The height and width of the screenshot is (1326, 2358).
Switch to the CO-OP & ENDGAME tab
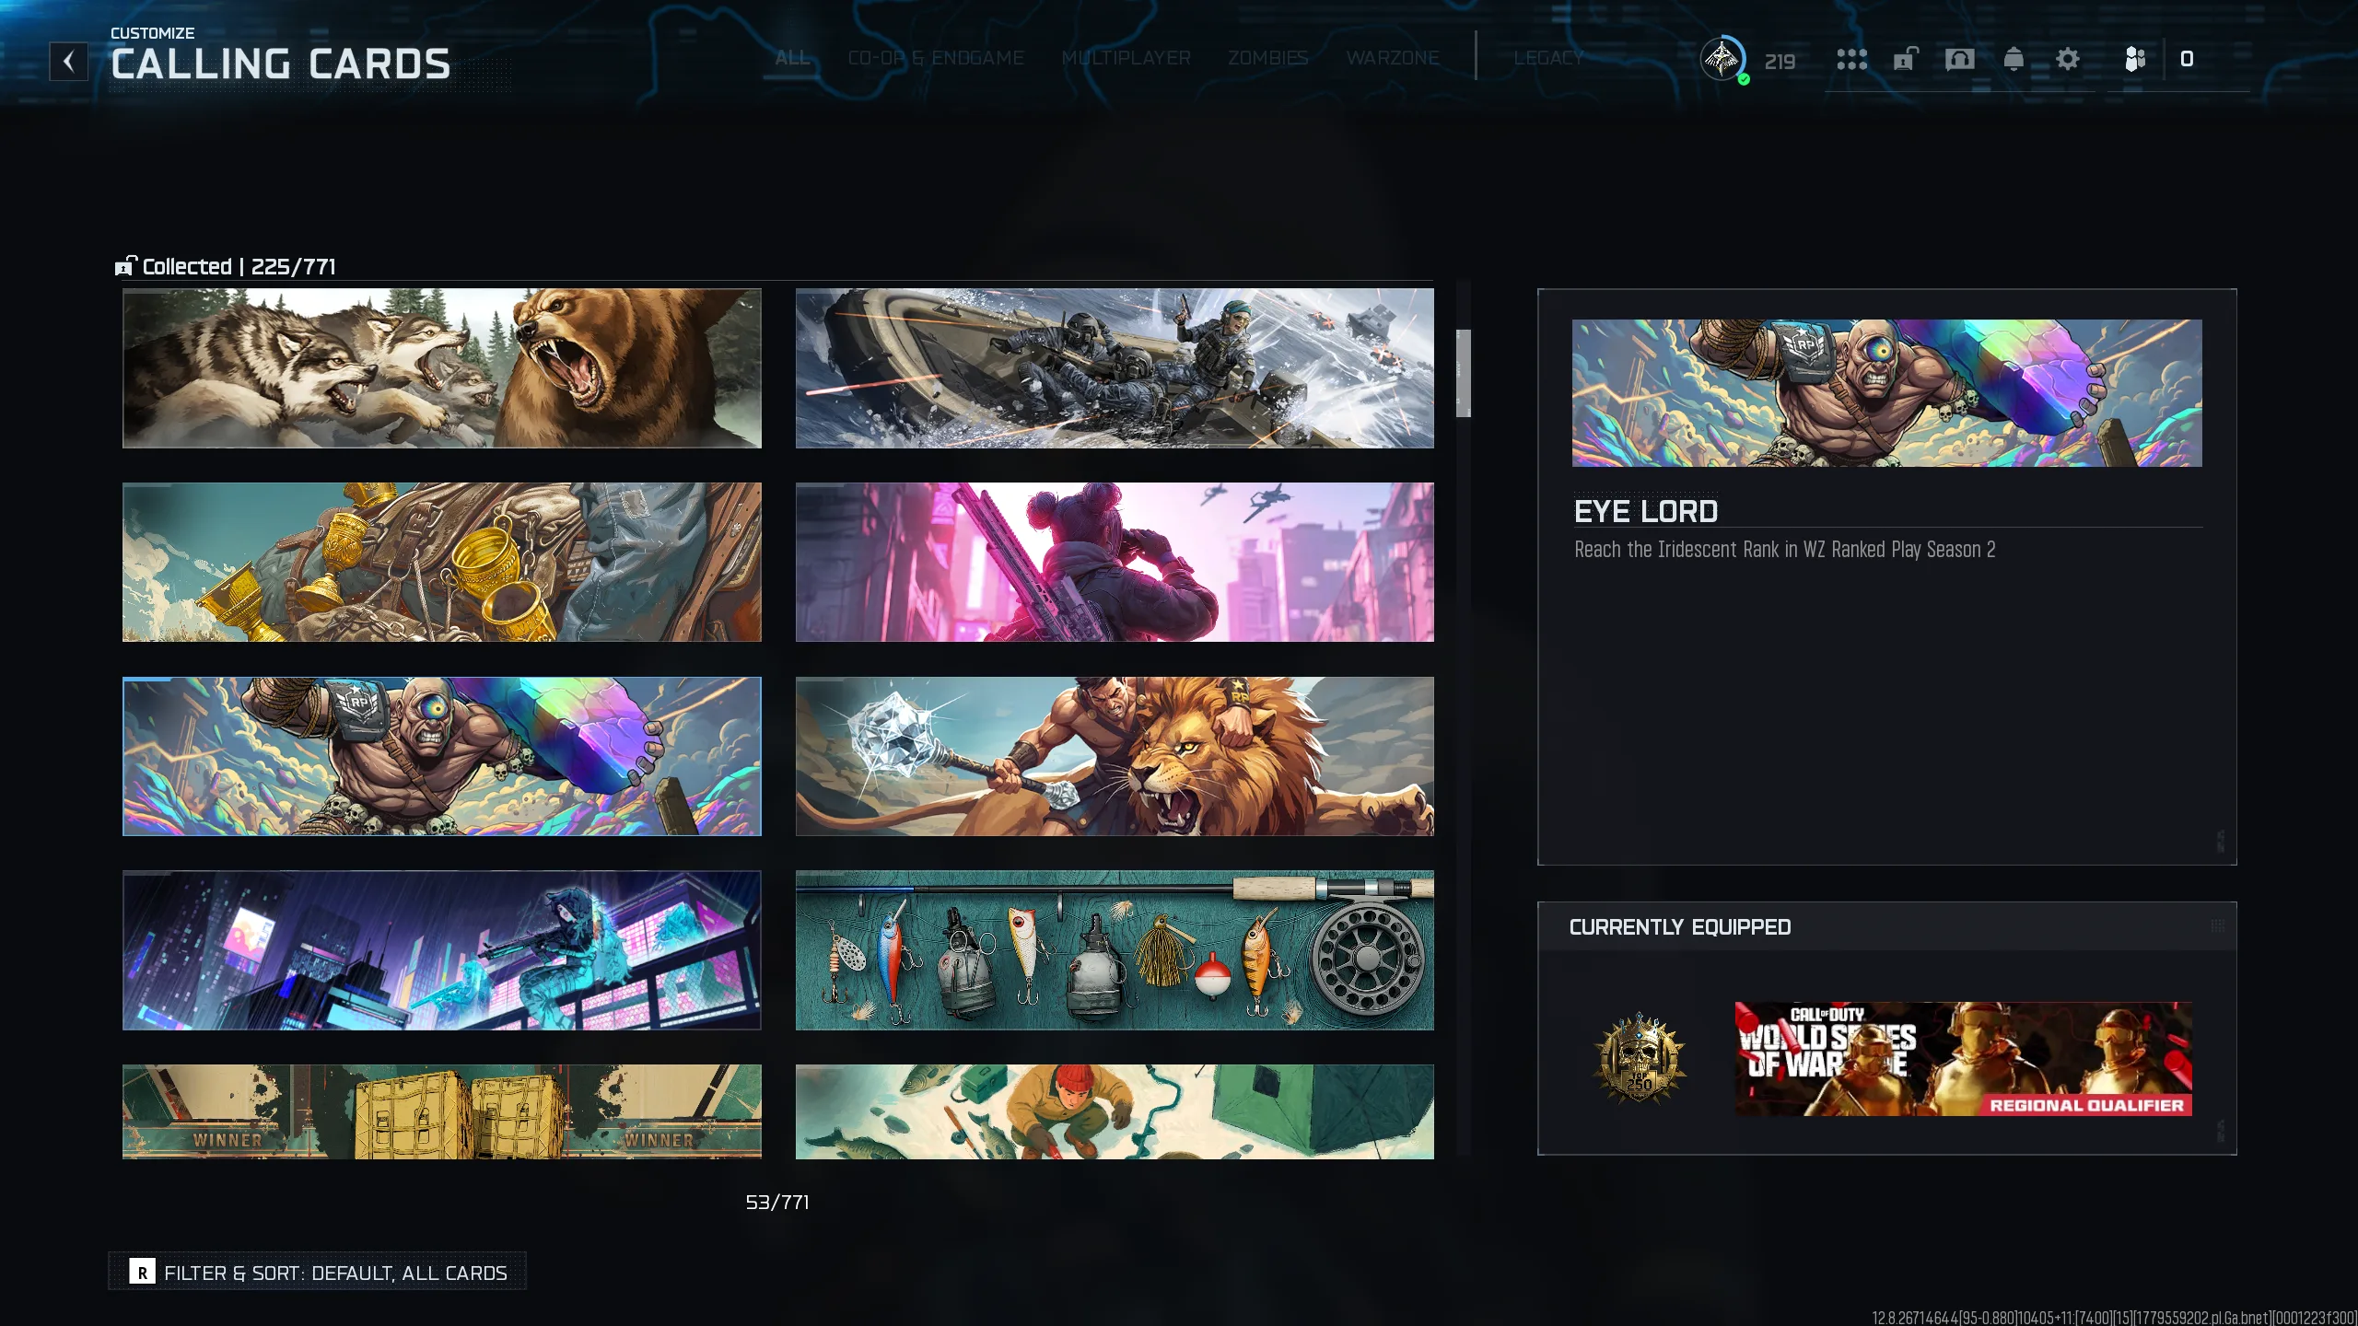[x=936, y=58]
